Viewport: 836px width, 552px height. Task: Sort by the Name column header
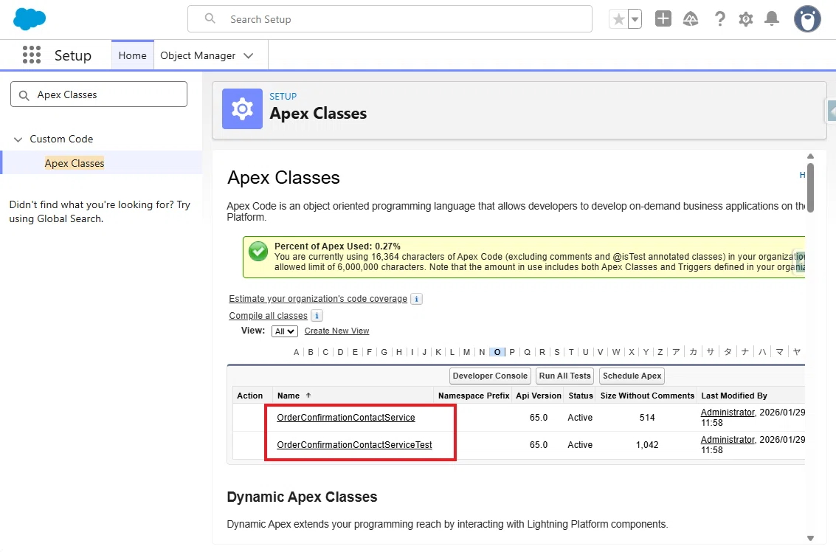point(289,396)
